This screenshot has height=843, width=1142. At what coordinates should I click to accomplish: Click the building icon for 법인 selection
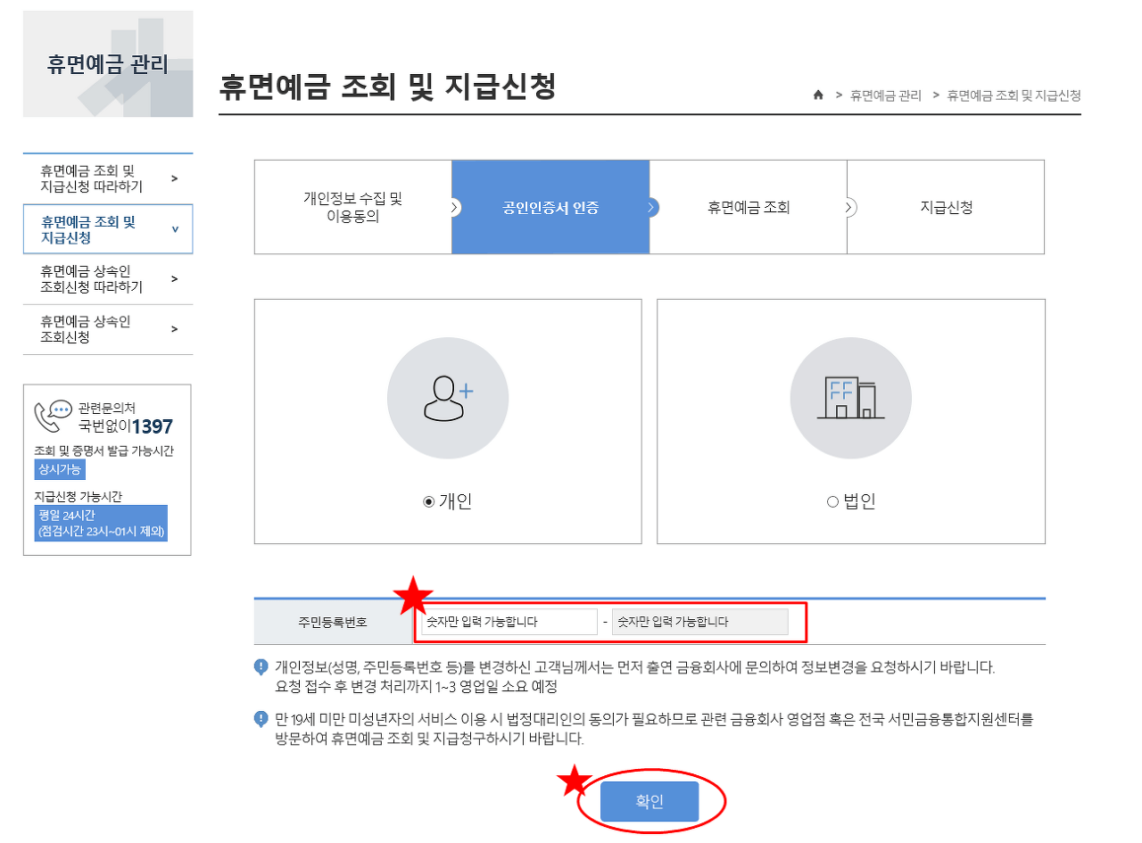(x=850, y=397)
